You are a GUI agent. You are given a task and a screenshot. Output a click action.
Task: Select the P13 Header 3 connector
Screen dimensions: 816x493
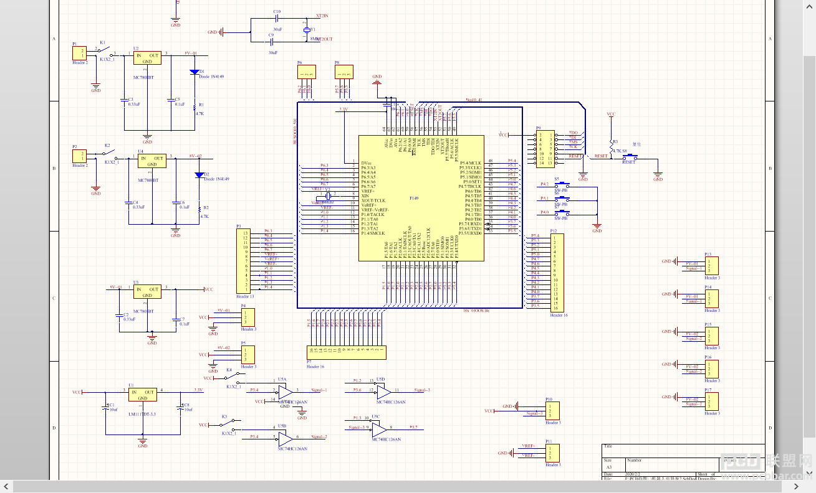[x=712, y=266]
